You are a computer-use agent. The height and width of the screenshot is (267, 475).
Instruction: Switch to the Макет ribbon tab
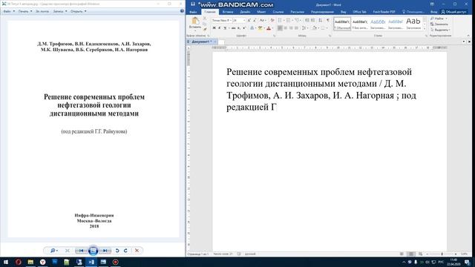[261, 12]
